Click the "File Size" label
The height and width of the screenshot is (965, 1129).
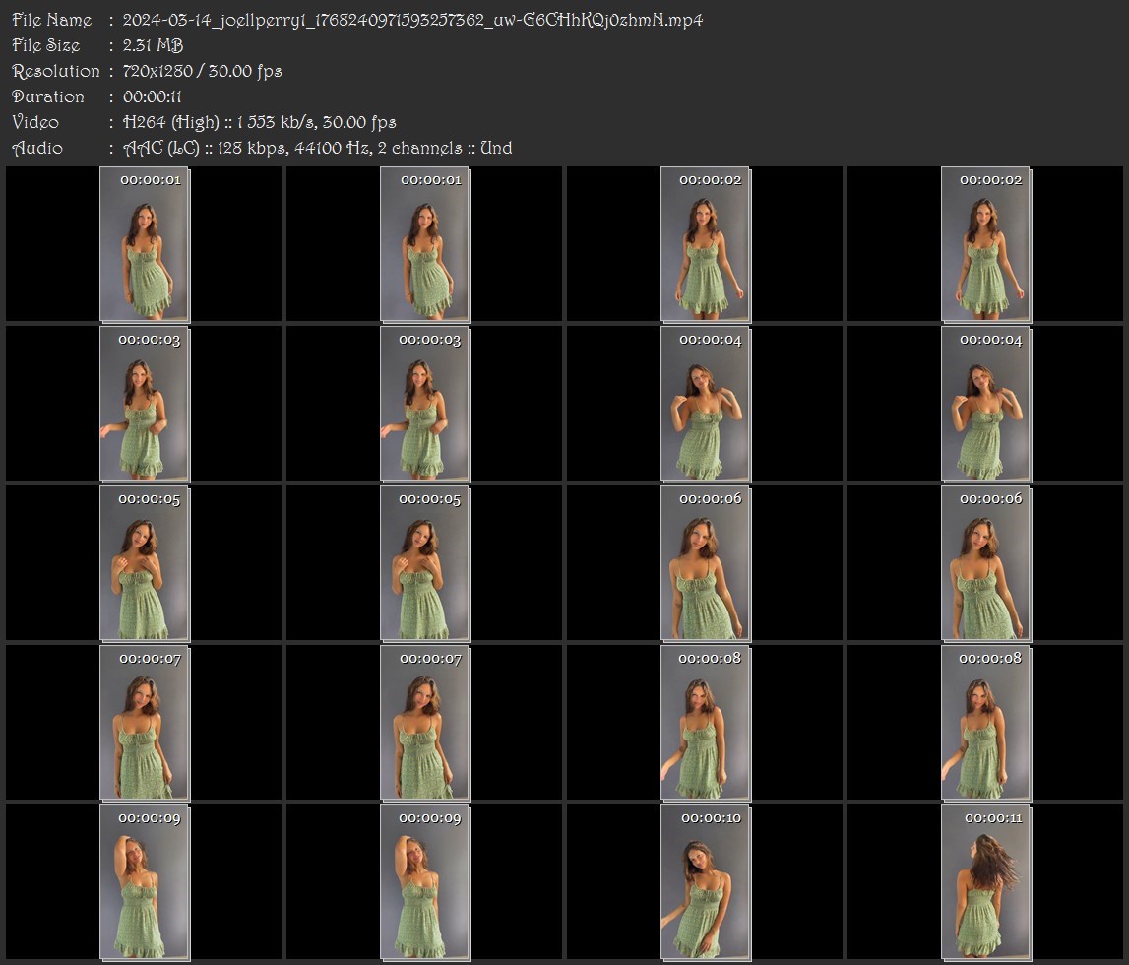coord(45,45)
